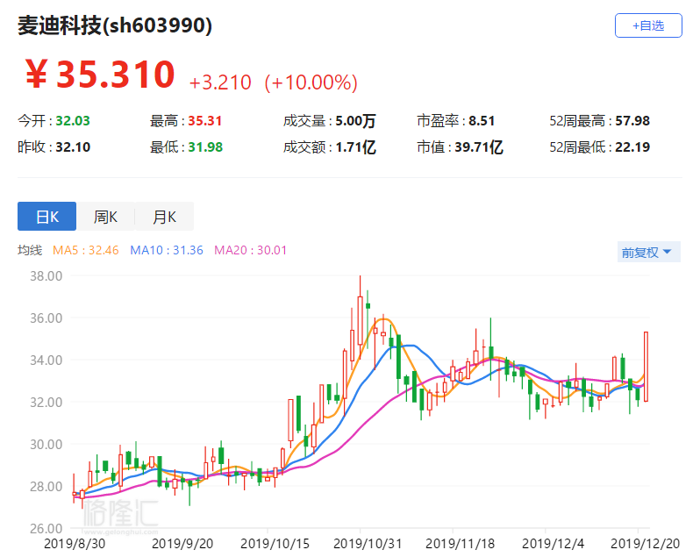Image resolution: width=700 pixels, height=557 pixels.
Task: Add stock to watchlist with +自选 button
Action: [x=648, y=25]
